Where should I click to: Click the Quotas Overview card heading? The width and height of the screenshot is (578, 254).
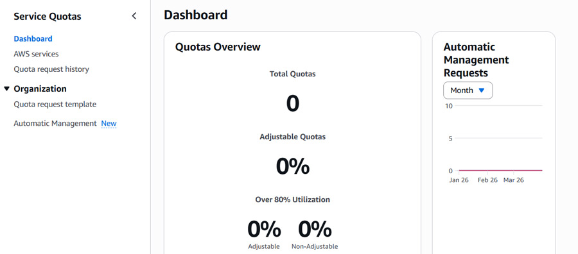[x=218, y=47]
